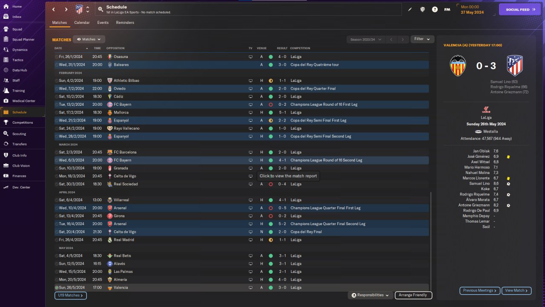The image size is (545, 307).
Task: Open the Competitions trophy icon
Action: (6, 122)
